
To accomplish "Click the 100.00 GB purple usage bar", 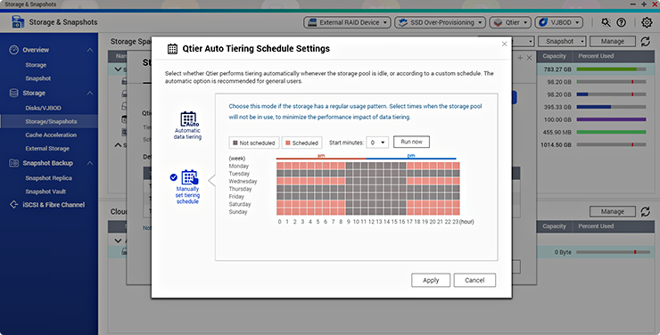I will [x=611, y=119].
